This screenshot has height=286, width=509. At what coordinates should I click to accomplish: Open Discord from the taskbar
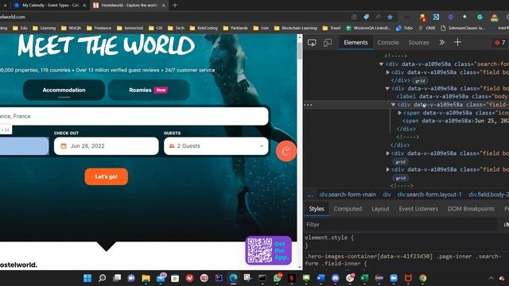point(336,278)
